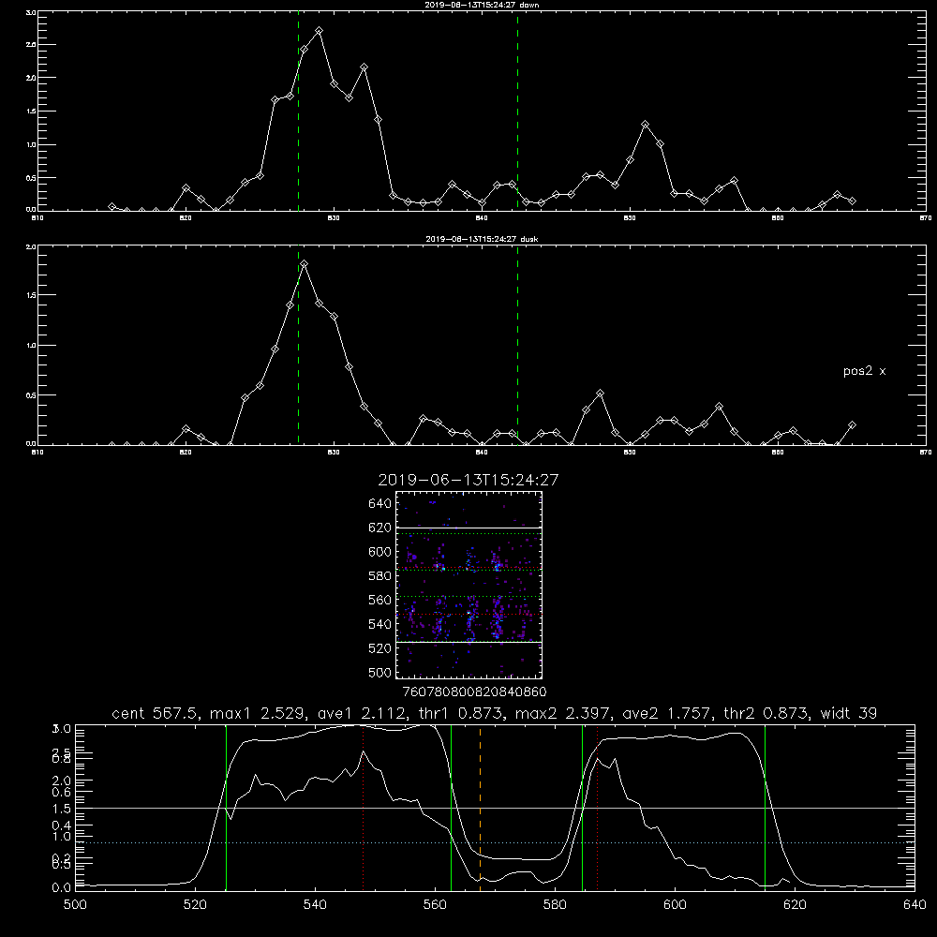This screenshot has height=937, width=937.
Task: Select the highest peak marker in dusk plot
Action: [x=305, y=263]
